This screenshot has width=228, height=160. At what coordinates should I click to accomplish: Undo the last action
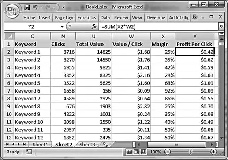35,7
